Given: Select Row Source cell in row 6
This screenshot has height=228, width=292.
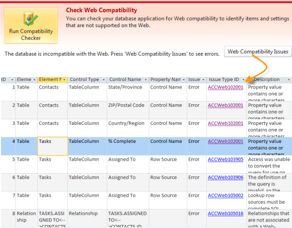Looking at the screenshot, I should pos(168,182).
